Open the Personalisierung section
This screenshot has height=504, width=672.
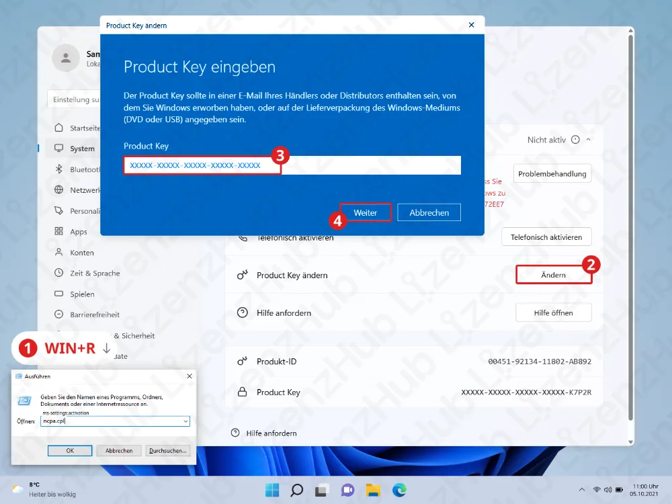(x=85, y=210)
